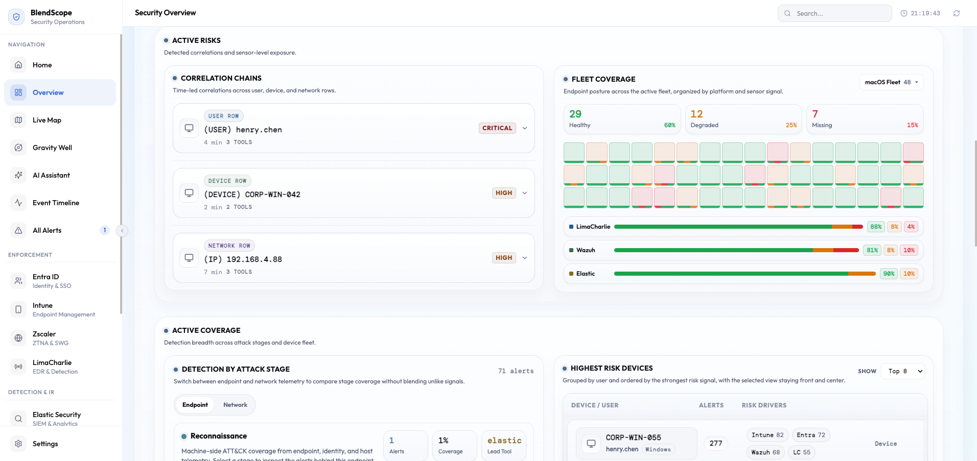977x461 pixels.
Task: Click the sidebar vertical scrollbar
Action: click(121, 174)
